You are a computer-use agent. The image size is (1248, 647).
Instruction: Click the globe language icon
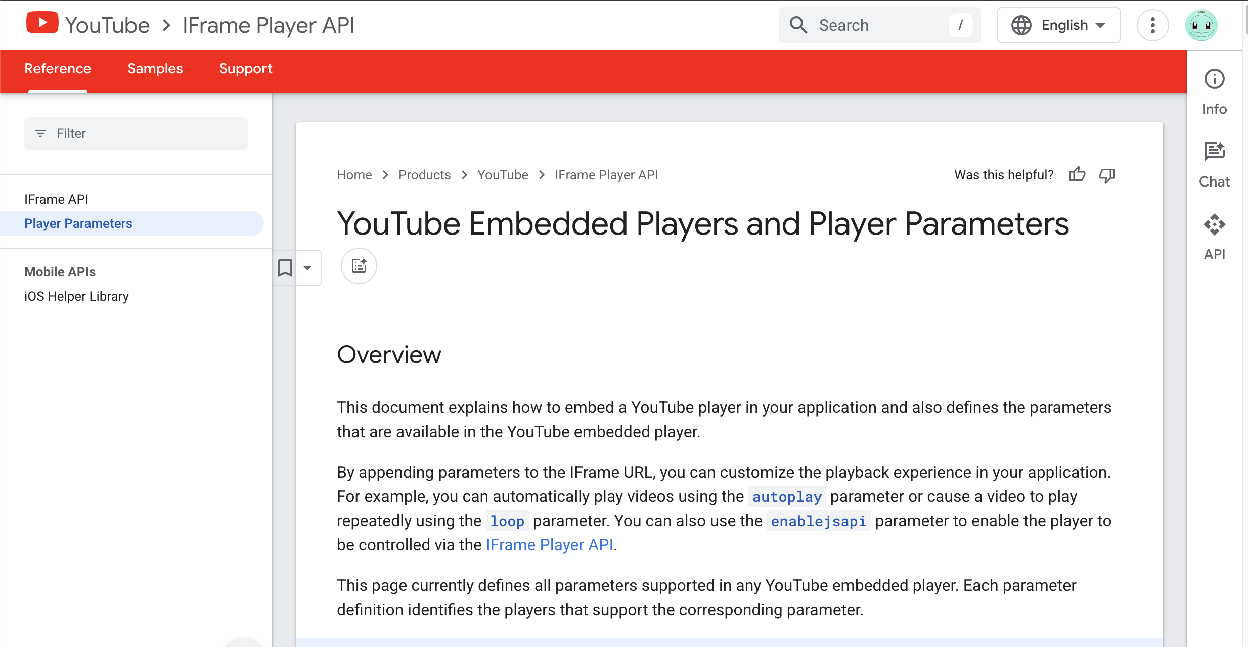click(x=1021, y=25)
